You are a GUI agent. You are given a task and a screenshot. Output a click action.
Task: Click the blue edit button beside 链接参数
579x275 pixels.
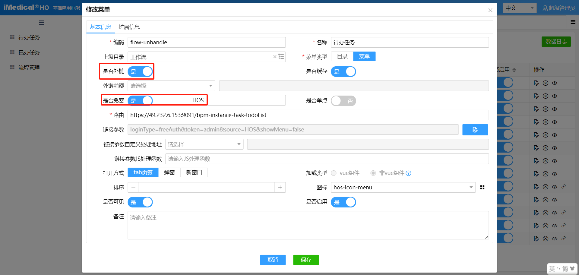pos(475,130)
